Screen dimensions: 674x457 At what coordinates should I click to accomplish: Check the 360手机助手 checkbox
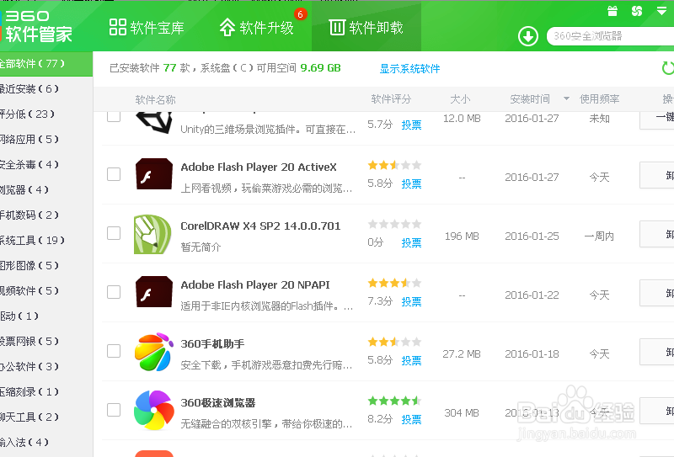(114, 351)
